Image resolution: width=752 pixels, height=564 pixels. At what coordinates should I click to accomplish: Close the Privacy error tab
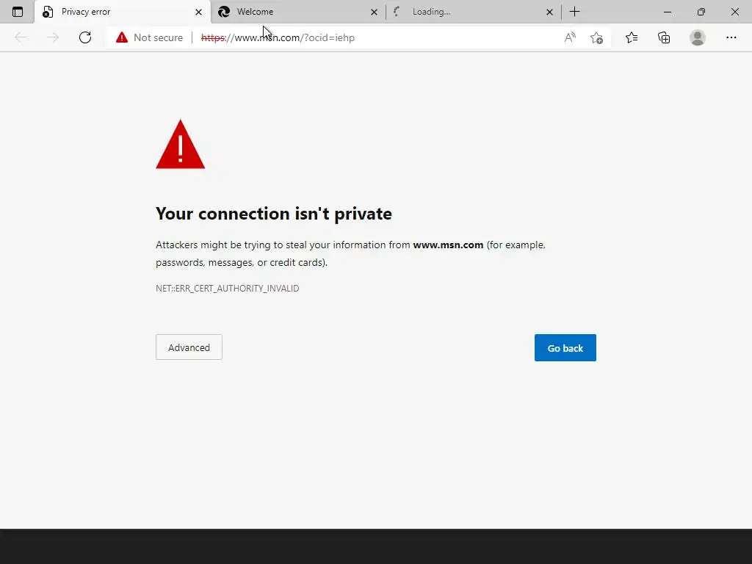(198, 12)
